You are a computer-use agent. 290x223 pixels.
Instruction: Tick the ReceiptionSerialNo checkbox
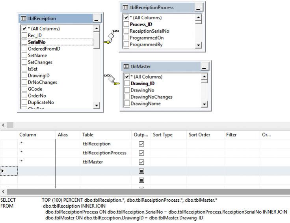126,31
